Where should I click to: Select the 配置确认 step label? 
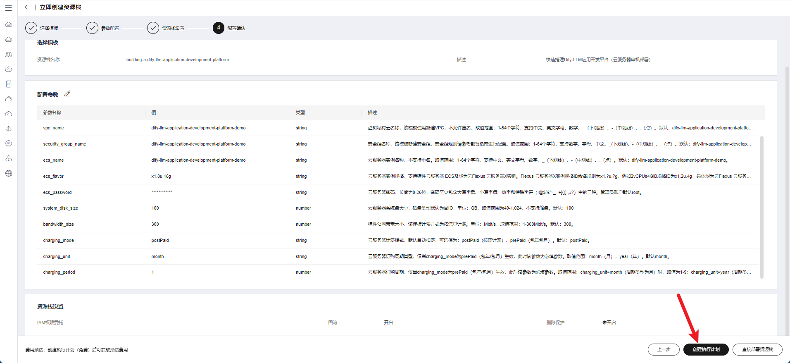click(236, 28)
